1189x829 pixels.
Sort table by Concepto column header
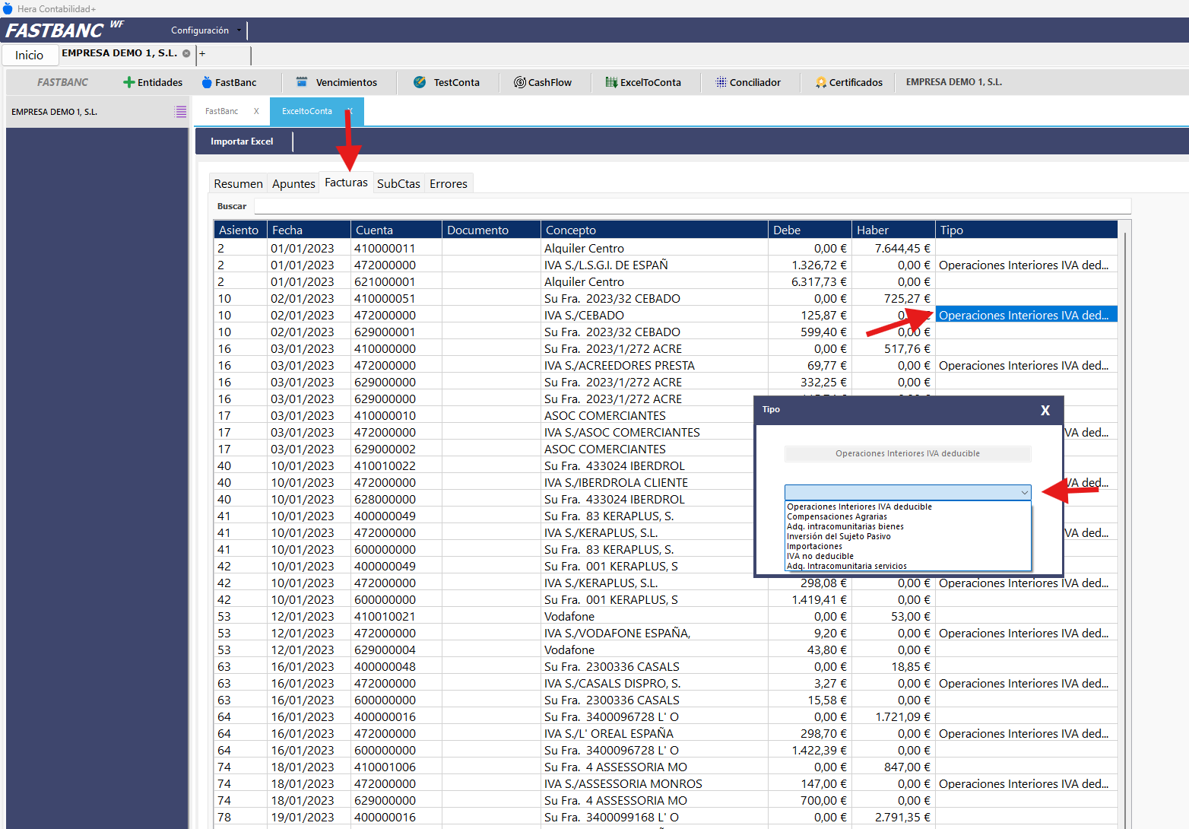coord(654,230)
